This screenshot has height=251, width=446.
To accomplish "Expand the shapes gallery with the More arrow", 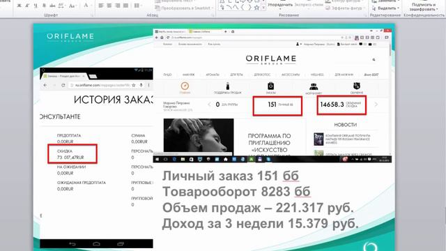I will 263,8.
